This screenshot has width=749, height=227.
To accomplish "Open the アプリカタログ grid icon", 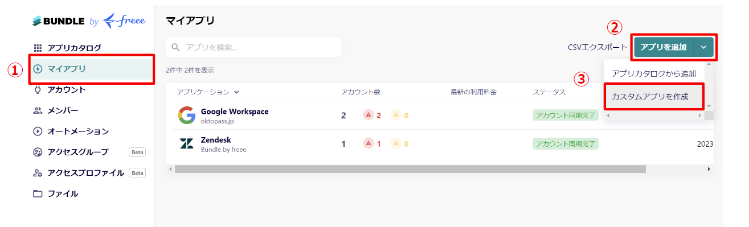I will [38, 48].
